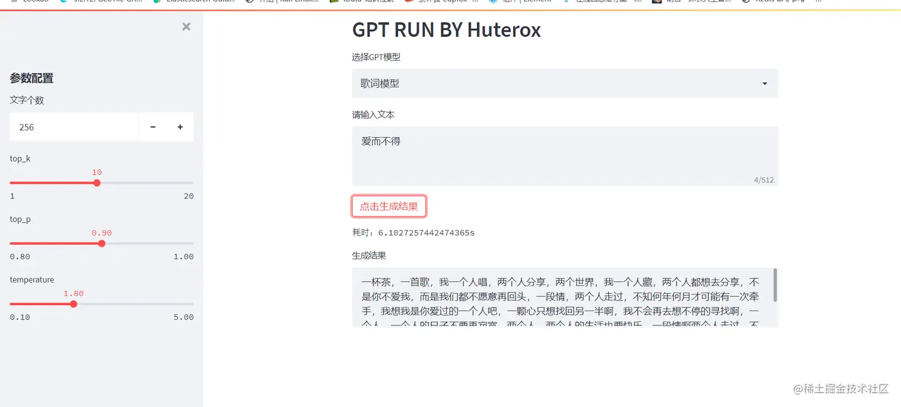Screen dimensions: 901x407
Task: Click the scrollbar of the 生成结果 box
Action: tap(775, 285)
